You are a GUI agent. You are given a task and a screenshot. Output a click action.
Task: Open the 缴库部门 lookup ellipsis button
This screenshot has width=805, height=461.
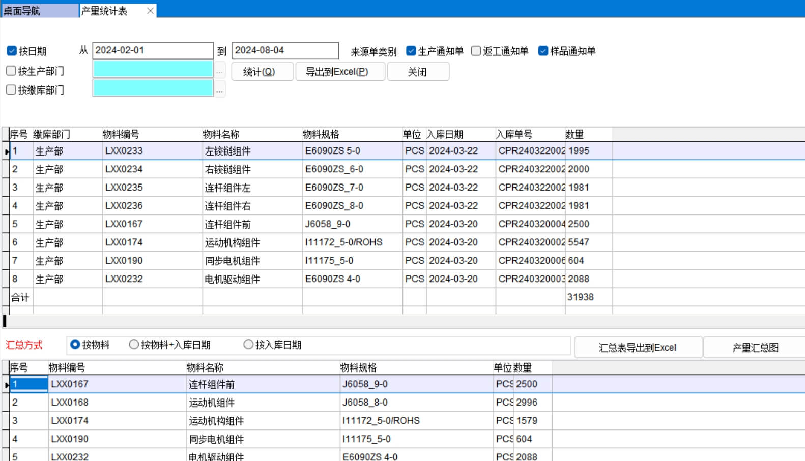point(220,90)
